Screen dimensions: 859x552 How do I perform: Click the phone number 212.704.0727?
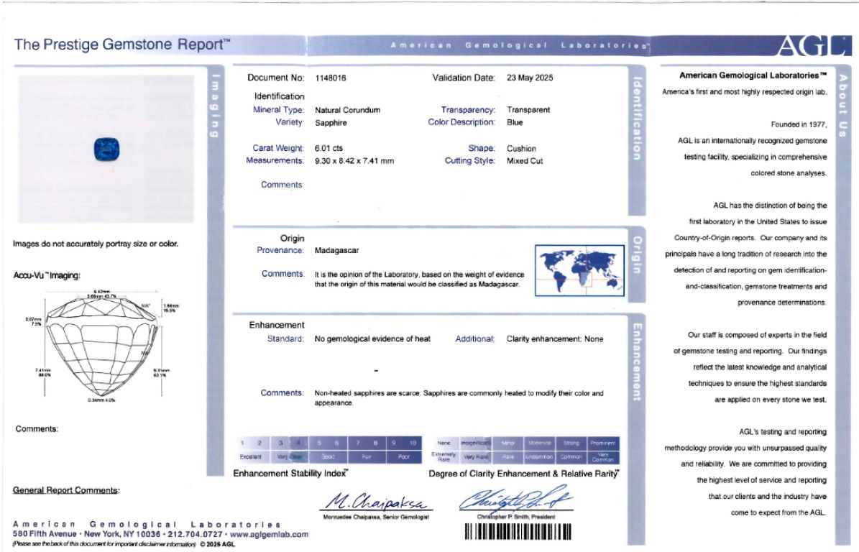pyautogui.click(x=195, y=535)
